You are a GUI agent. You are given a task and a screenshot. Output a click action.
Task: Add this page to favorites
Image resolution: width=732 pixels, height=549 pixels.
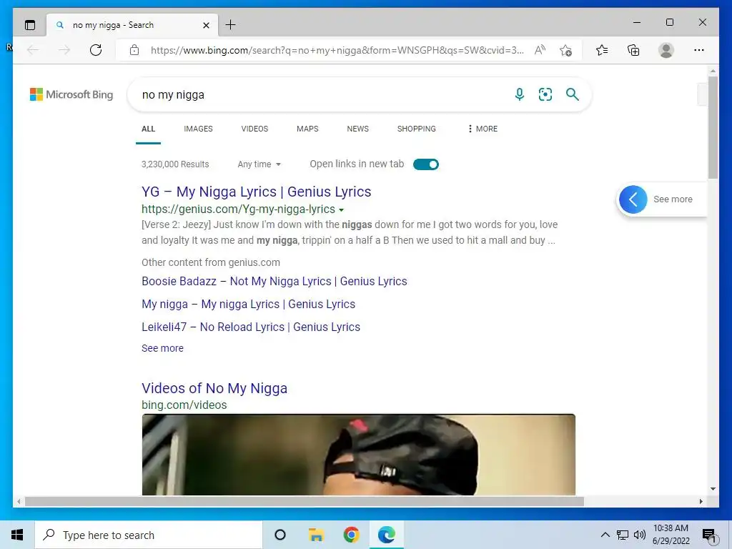point(566,50)
